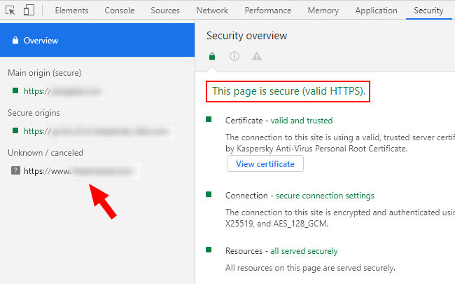Select the warning triangle filter icon
Image resolution: width=455 pixels, height=284 pixels.
tap(257, 56)
